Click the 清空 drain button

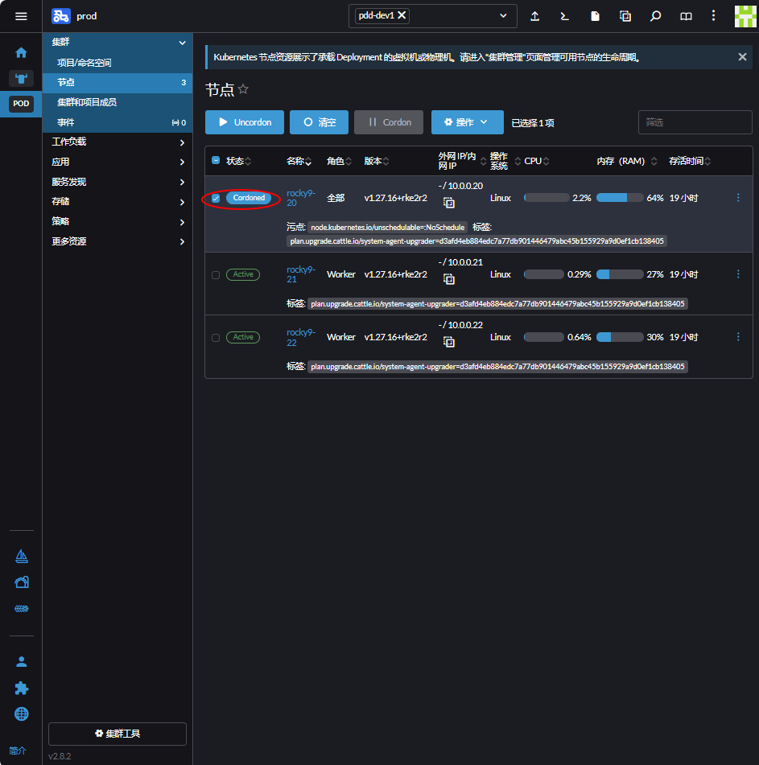(320, 122)
